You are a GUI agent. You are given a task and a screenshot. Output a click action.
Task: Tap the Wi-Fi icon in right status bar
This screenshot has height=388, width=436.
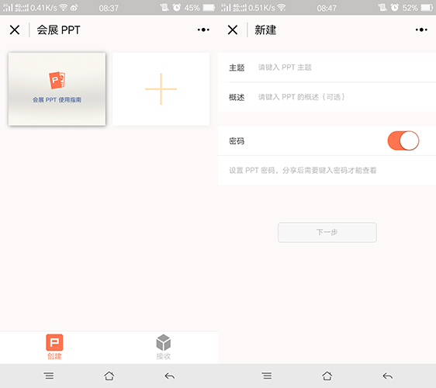click(282, 8)
